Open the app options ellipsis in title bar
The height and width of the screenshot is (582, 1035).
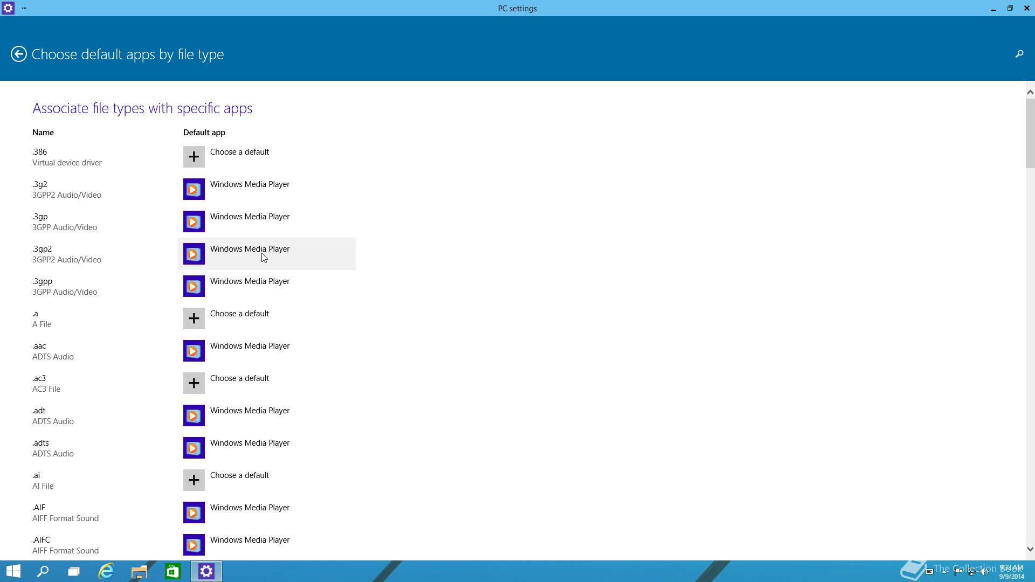pos(24,8)
